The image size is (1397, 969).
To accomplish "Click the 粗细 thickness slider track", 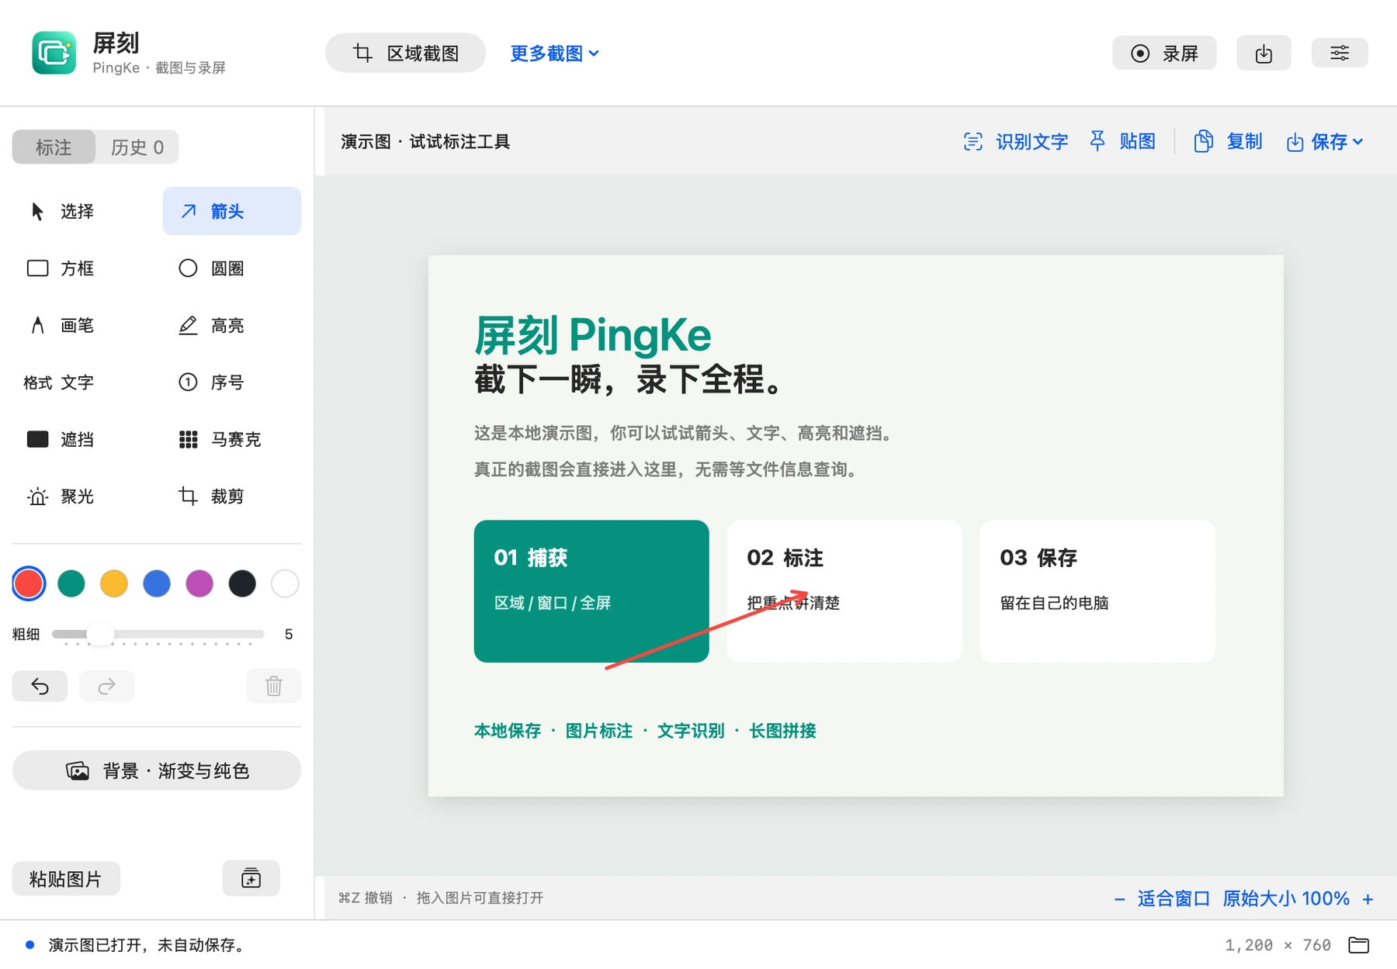I will [158, 635].
